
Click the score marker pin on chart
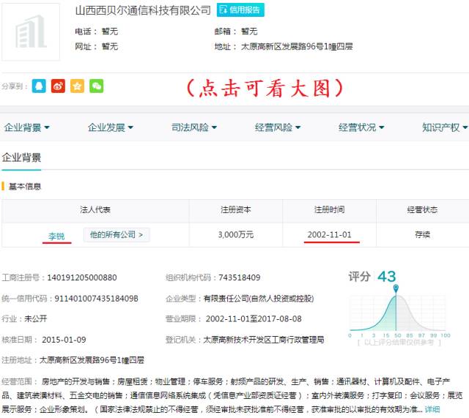pyautogui.click(x=396, y=291)
